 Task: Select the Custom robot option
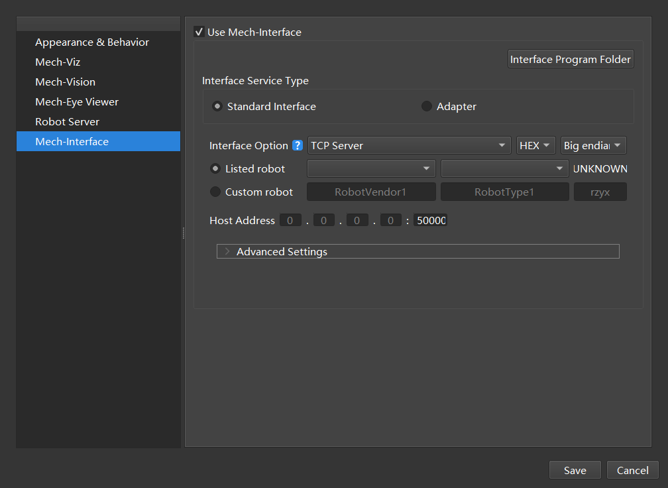pos(215,192)
